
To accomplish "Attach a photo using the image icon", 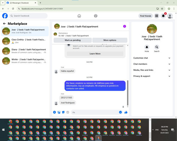I will (x=59, y=112).
